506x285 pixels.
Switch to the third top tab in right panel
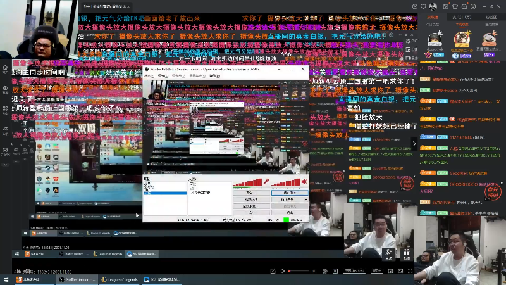pos(491,18)
